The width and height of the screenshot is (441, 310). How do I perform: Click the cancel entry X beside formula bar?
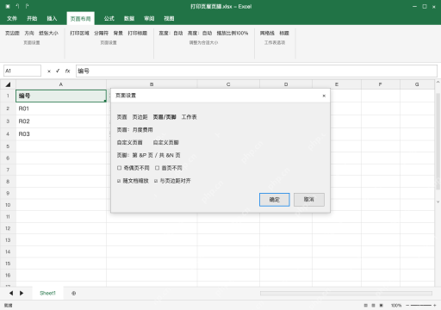[x=49, y=71]
